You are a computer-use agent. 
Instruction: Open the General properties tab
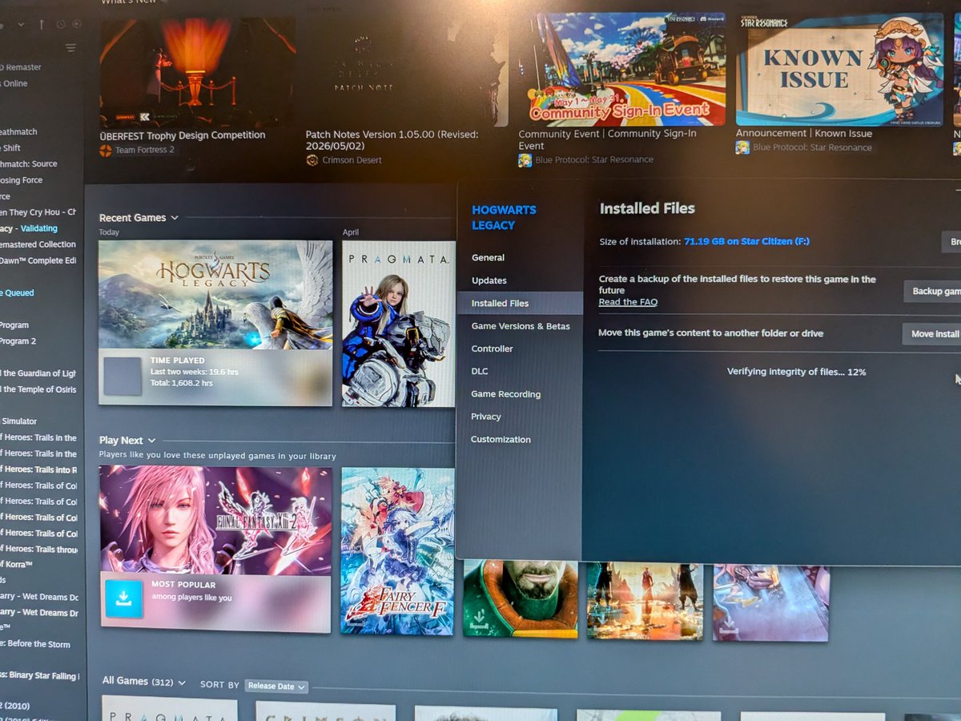[x=488, y=258]
